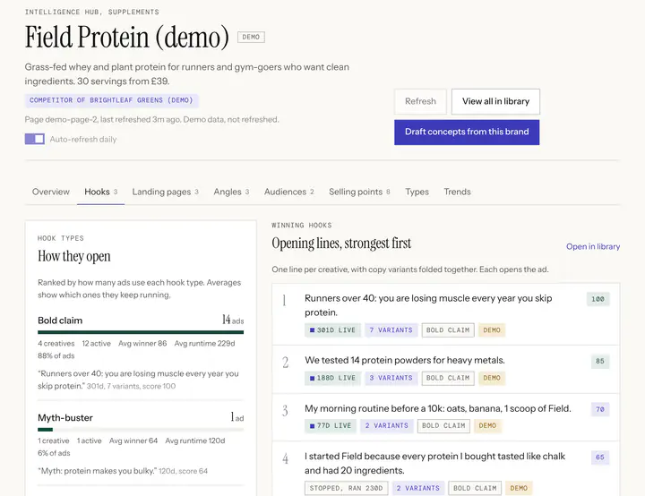Click 2 VARIANTS tag on hook 4
Image resolution: width=645 pixels, height=496 pixels.
418,488
